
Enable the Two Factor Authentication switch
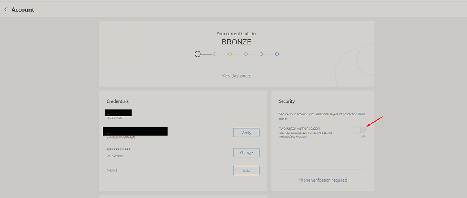coord(360,130)
